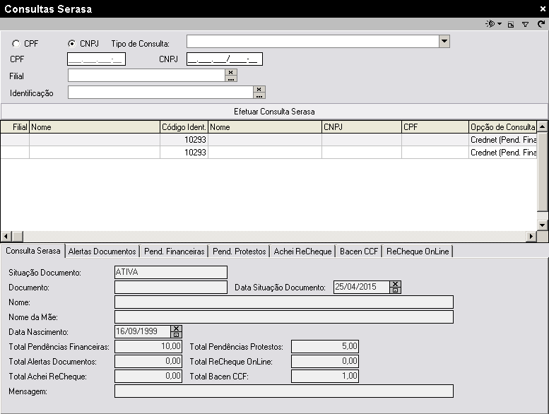This screenshot has height=414, width=549.
Task: Open the Pend. Financeiras tab
Action: tap(174, 252)
